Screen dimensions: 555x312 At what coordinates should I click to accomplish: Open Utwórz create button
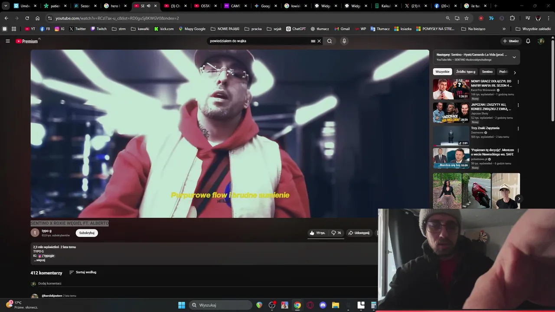pyautogui.click(x=511, y=41)
